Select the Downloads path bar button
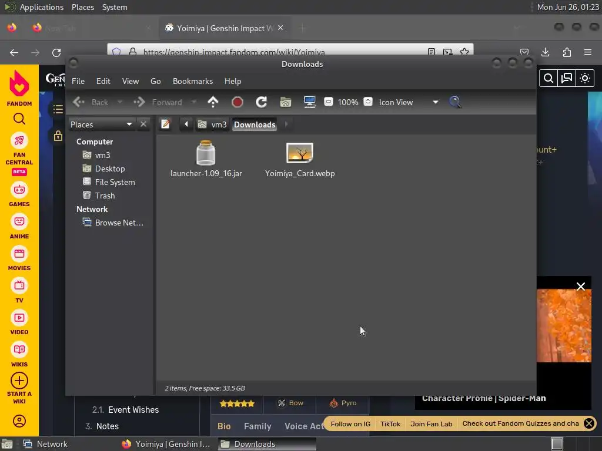The image size is (602, 451). point(255,124)
